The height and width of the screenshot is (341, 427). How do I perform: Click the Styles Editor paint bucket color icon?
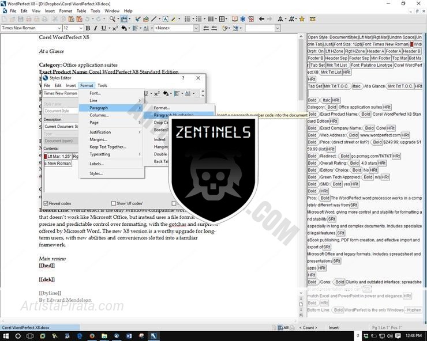(x=166, y=93)
